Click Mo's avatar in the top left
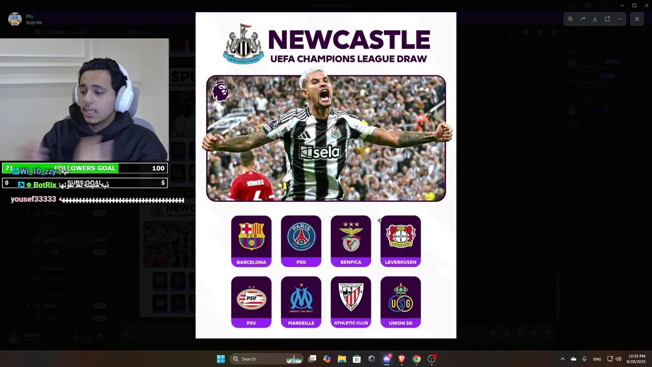 click(15, 19)
